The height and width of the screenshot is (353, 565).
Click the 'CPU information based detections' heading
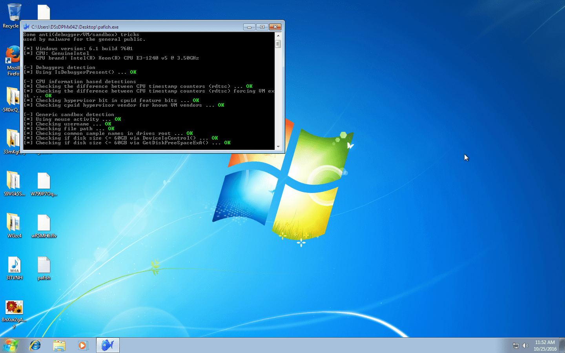pyautogui.click(x=80, y=82)
